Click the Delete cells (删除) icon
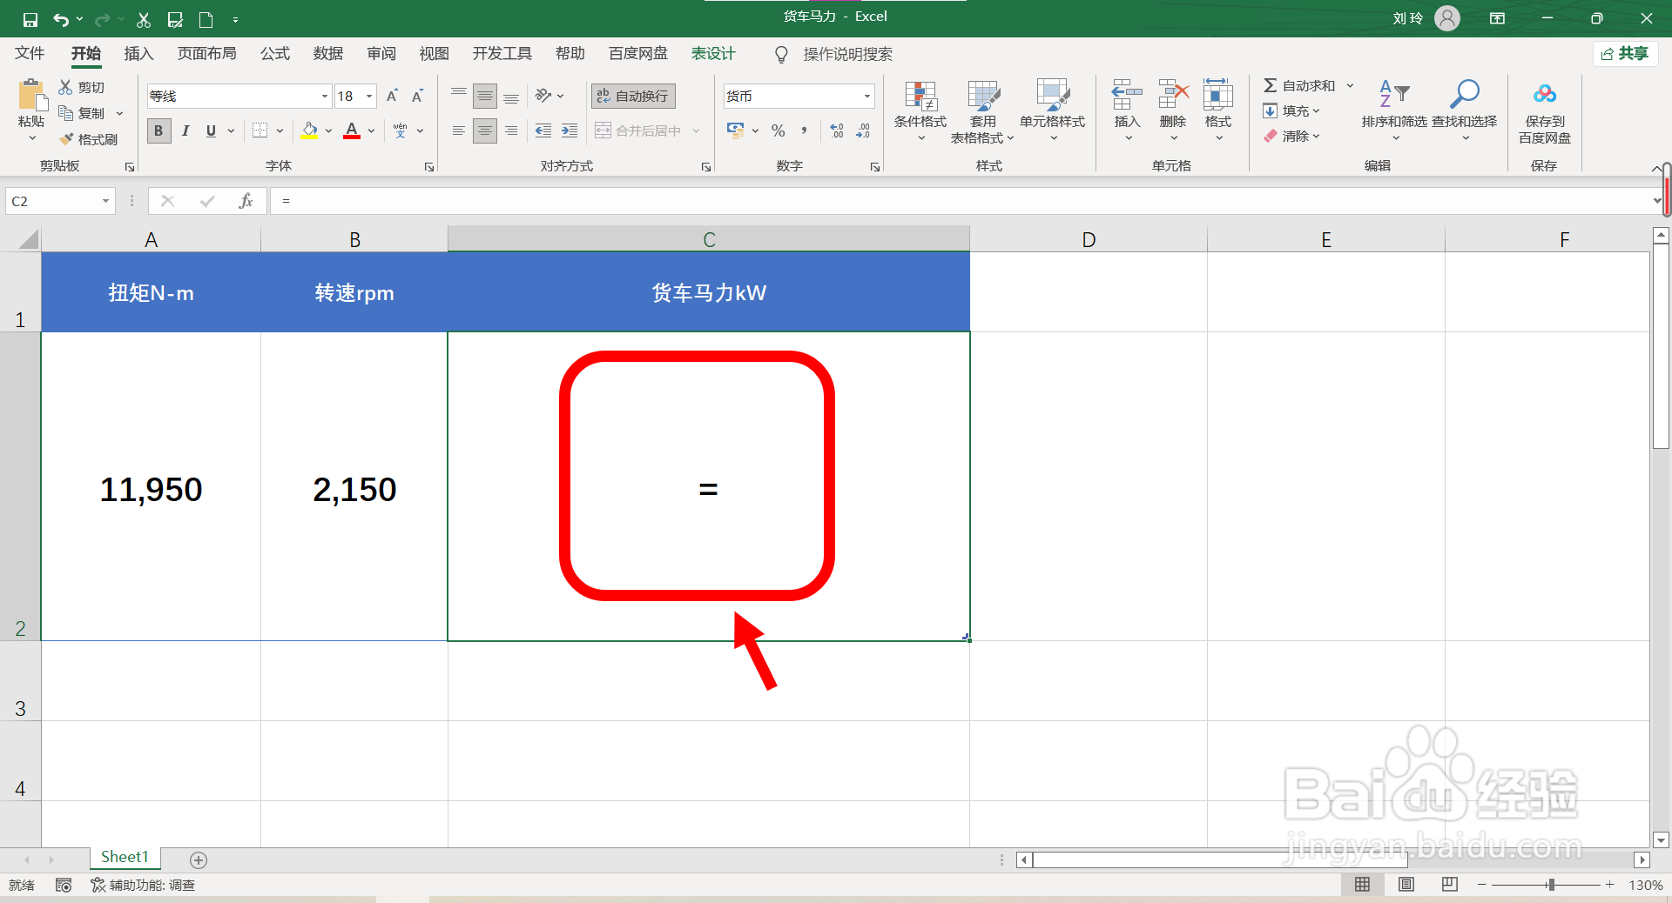 click(1173, 94)
